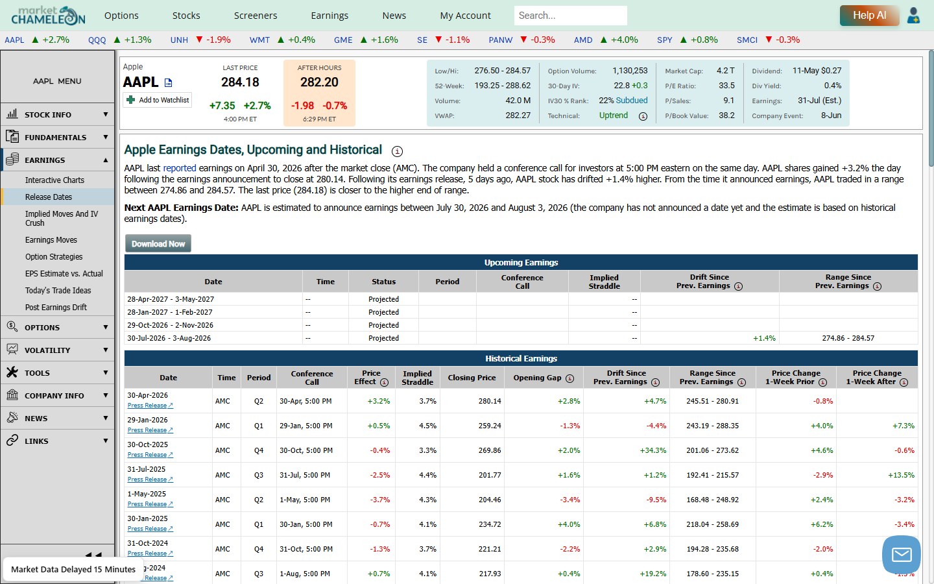Open Press Release link for 31-Jul-2025
This screenshot has height=584, width=934.
(x=150, y=480)
